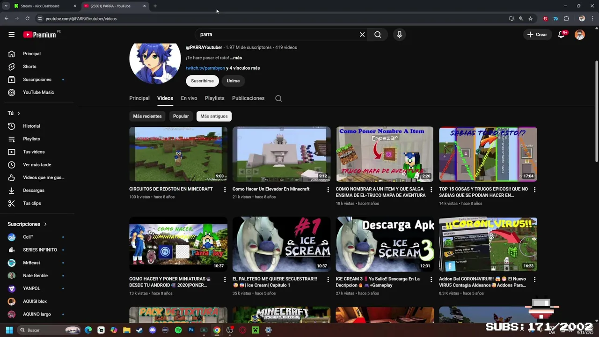
Task: Open the notifications bell
Action: 562,35
